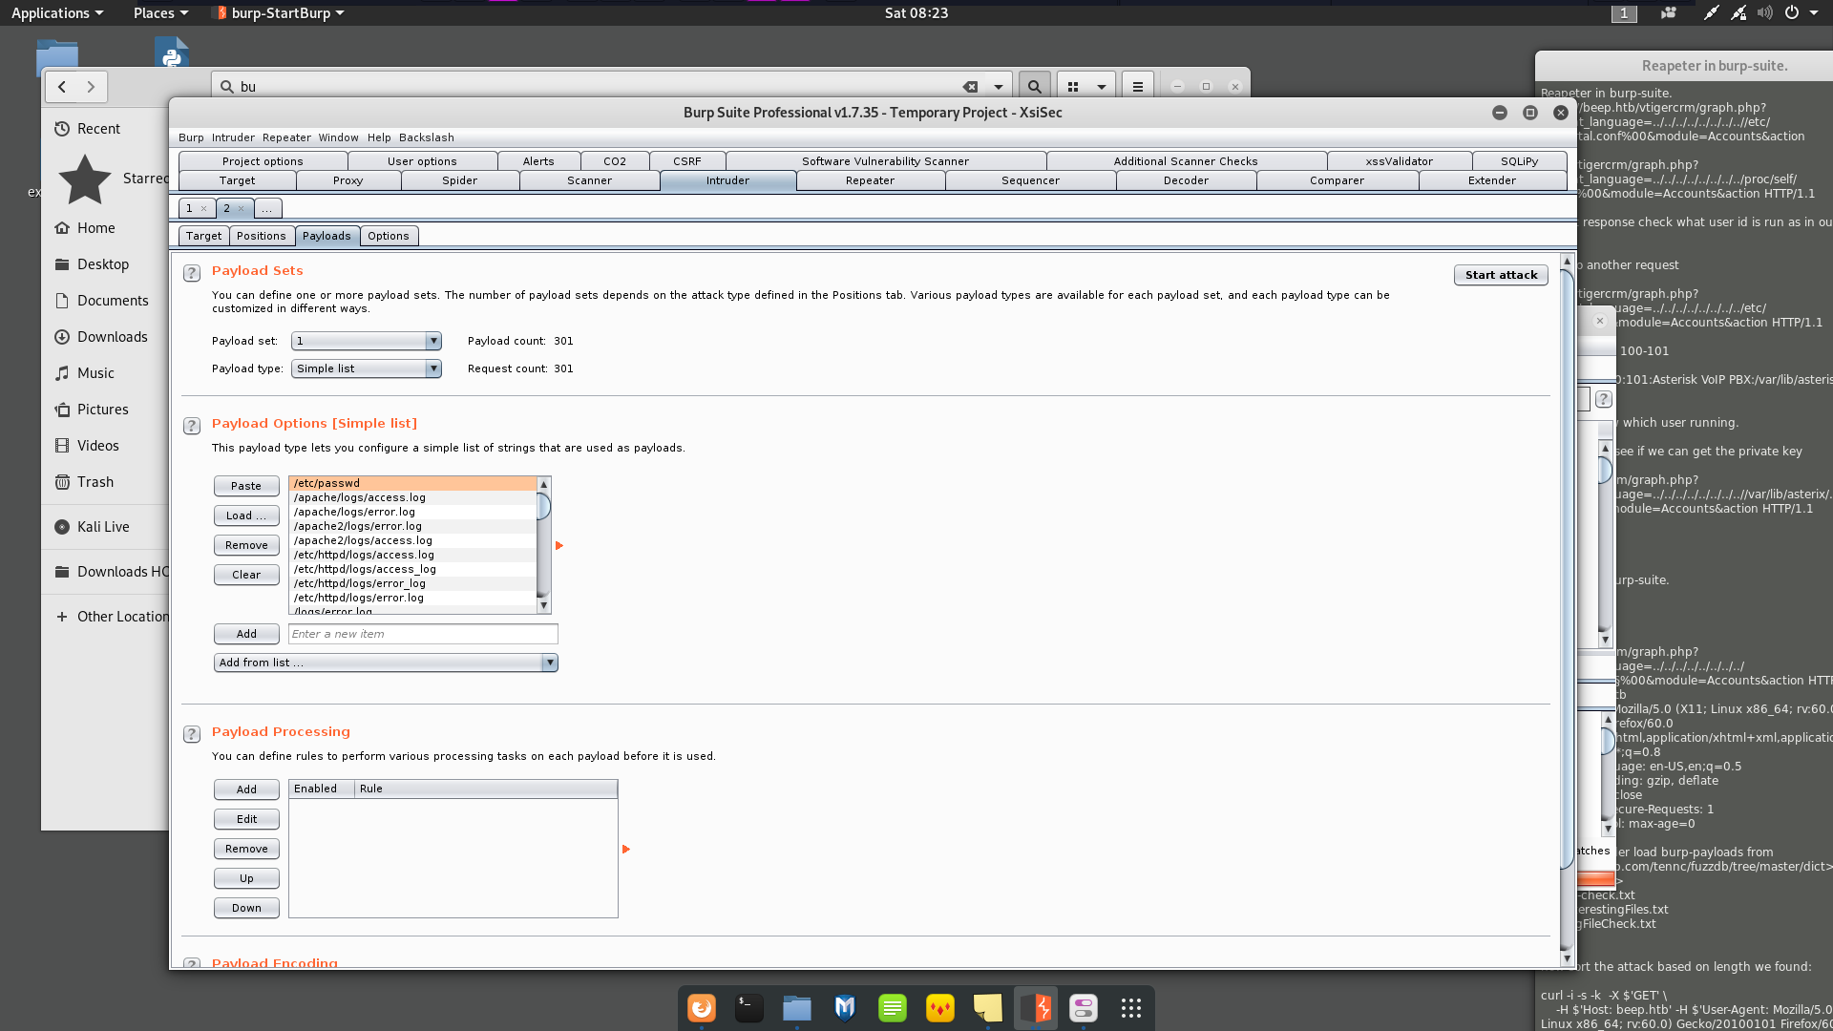Focus the Files search box
Viewport: 1833px width, 1031px height.
click(611, 87)
